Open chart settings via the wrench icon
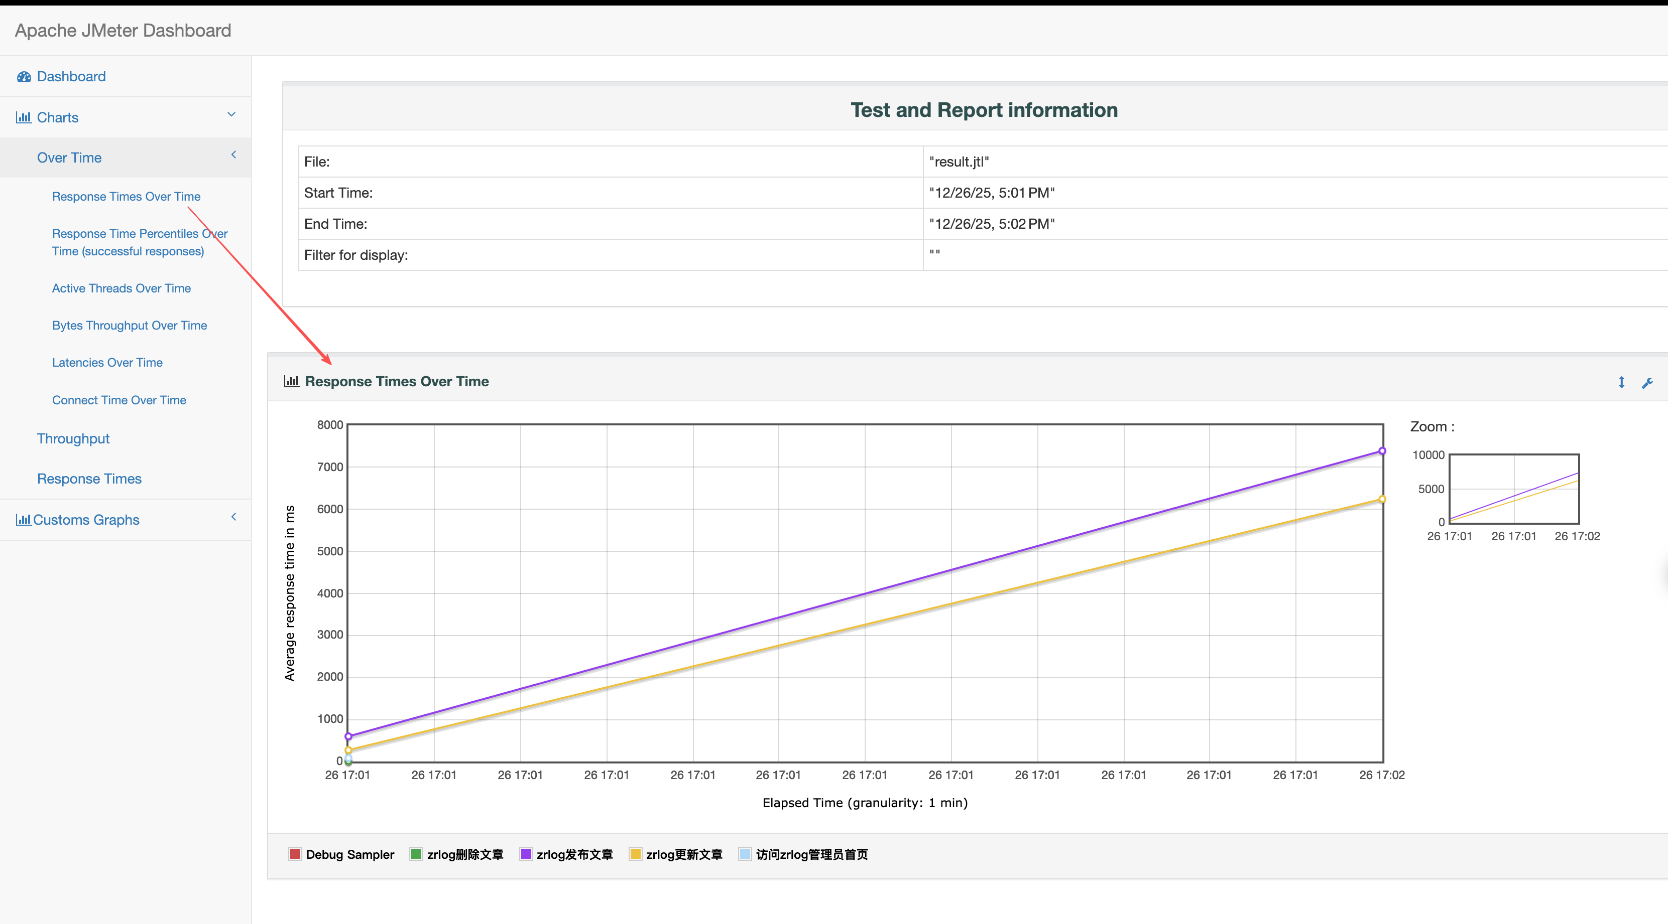The image size is (1668, 924). coord(1647,383)
